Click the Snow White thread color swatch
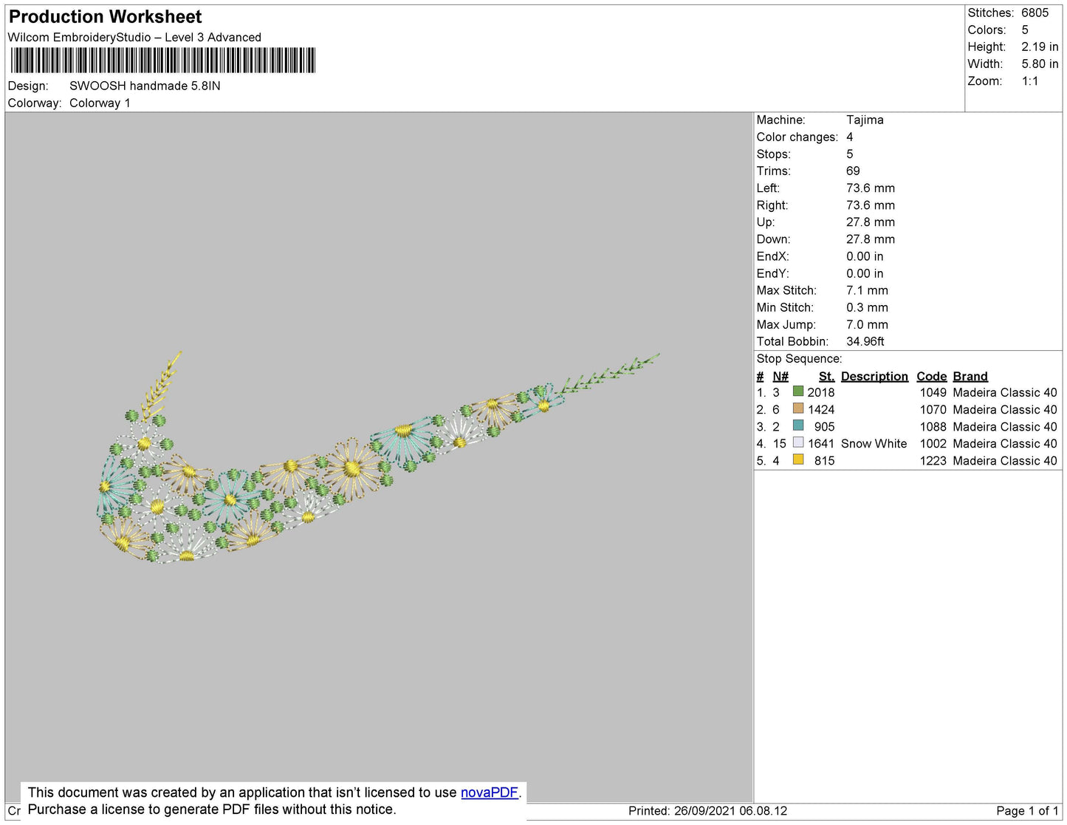 pos(798,442)
